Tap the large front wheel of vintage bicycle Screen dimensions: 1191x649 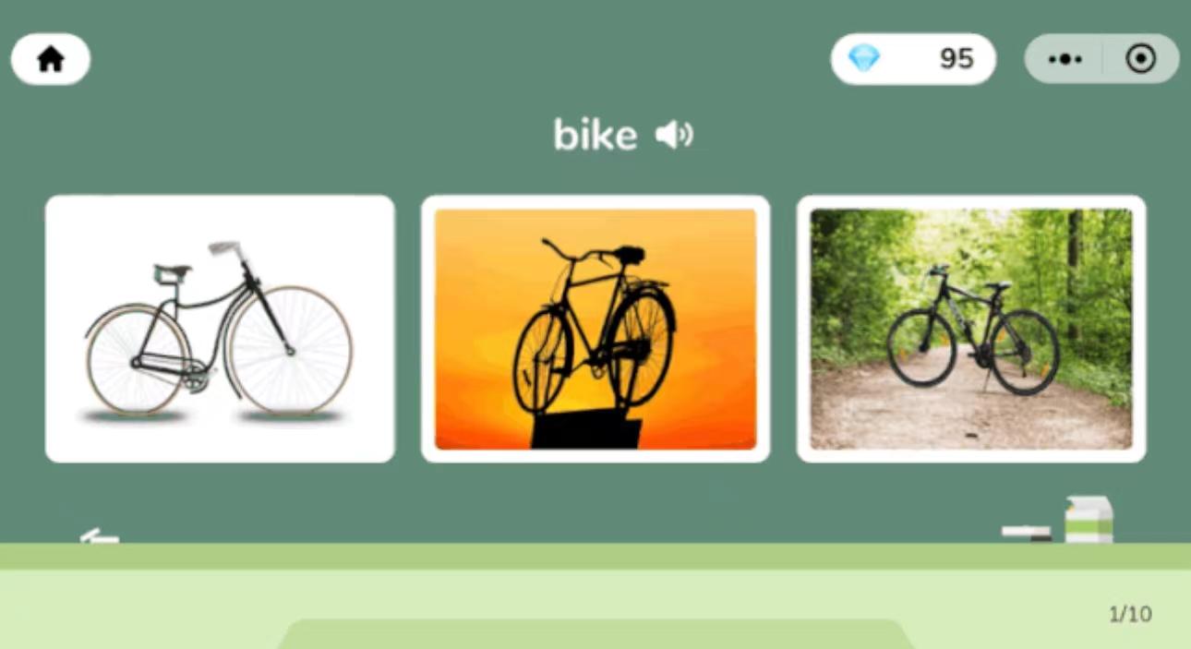coord(290,350)
